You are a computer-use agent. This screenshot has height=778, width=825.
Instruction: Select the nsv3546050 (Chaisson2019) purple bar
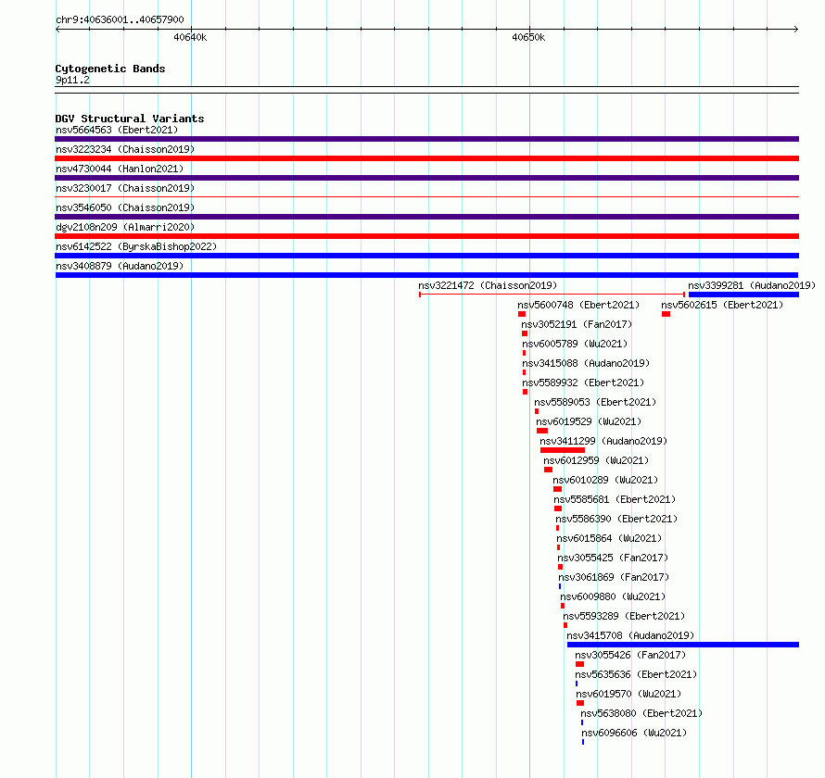pyautogui.click(x=426, y=217)
